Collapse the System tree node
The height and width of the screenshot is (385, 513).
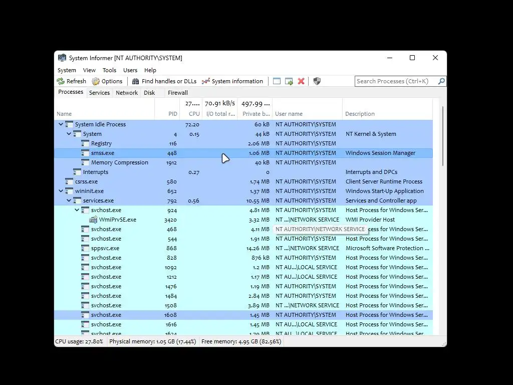click(69, 134)
